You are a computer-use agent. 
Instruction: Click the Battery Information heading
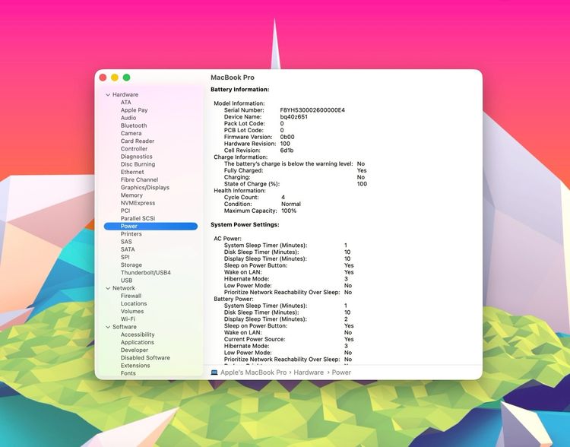[240, 90]
